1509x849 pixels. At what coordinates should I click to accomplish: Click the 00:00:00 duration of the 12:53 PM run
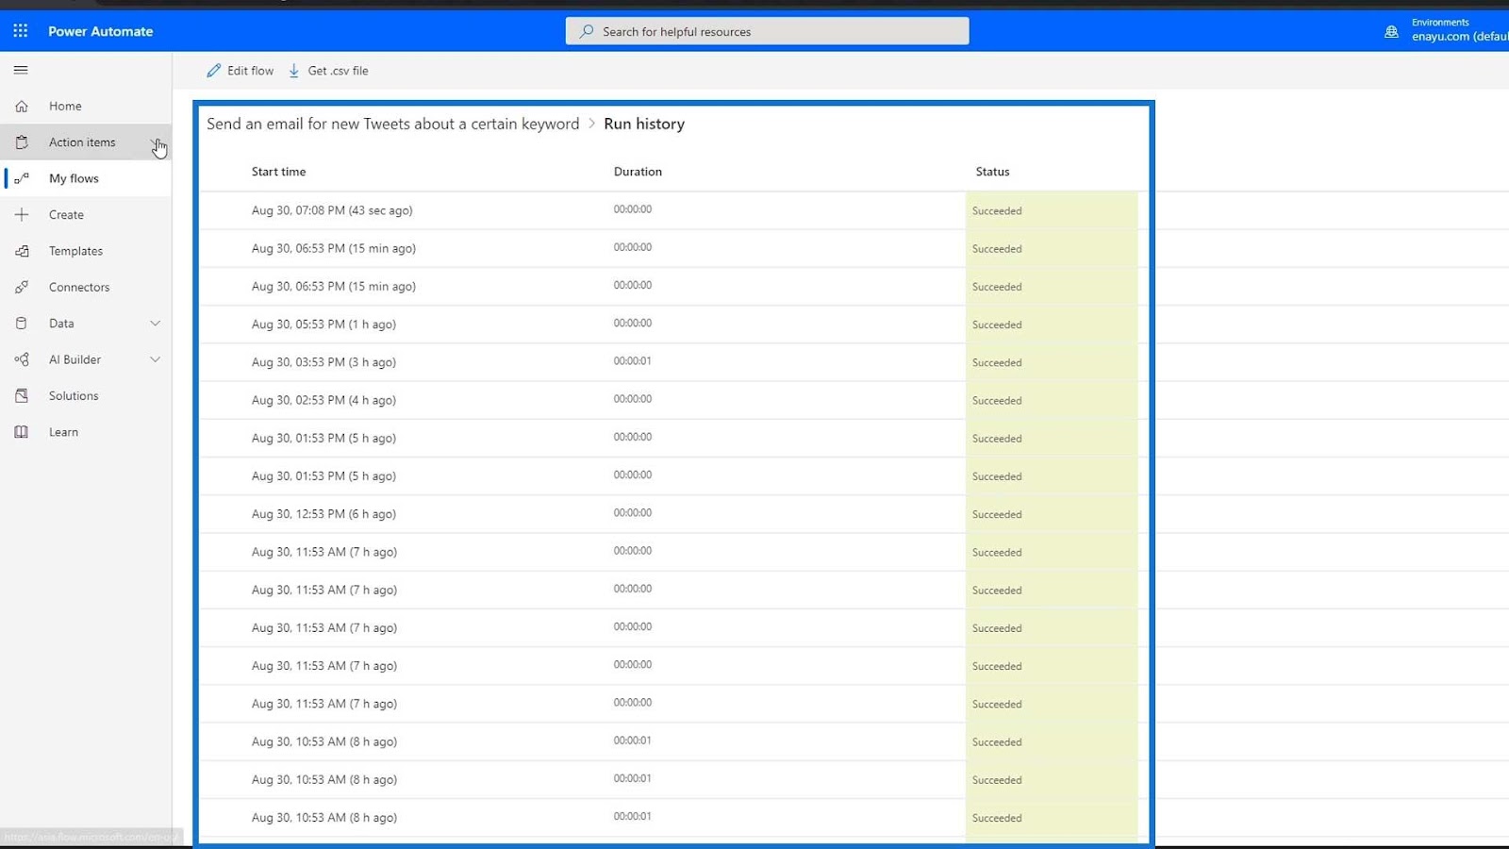click(633, 513)
